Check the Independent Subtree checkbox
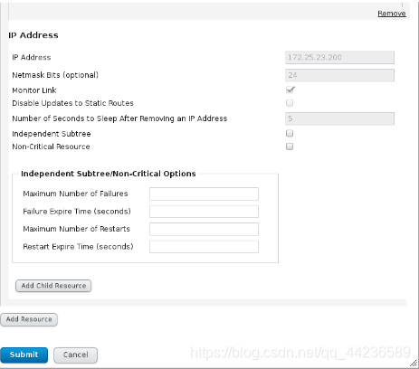 [290, 133]
